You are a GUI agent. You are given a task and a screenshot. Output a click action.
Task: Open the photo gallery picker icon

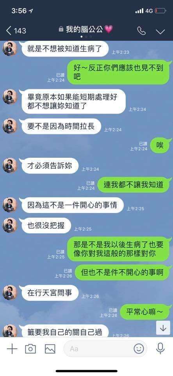pos(50,349)
